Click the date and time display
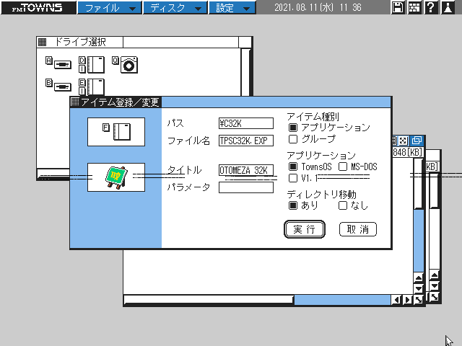 318,7
